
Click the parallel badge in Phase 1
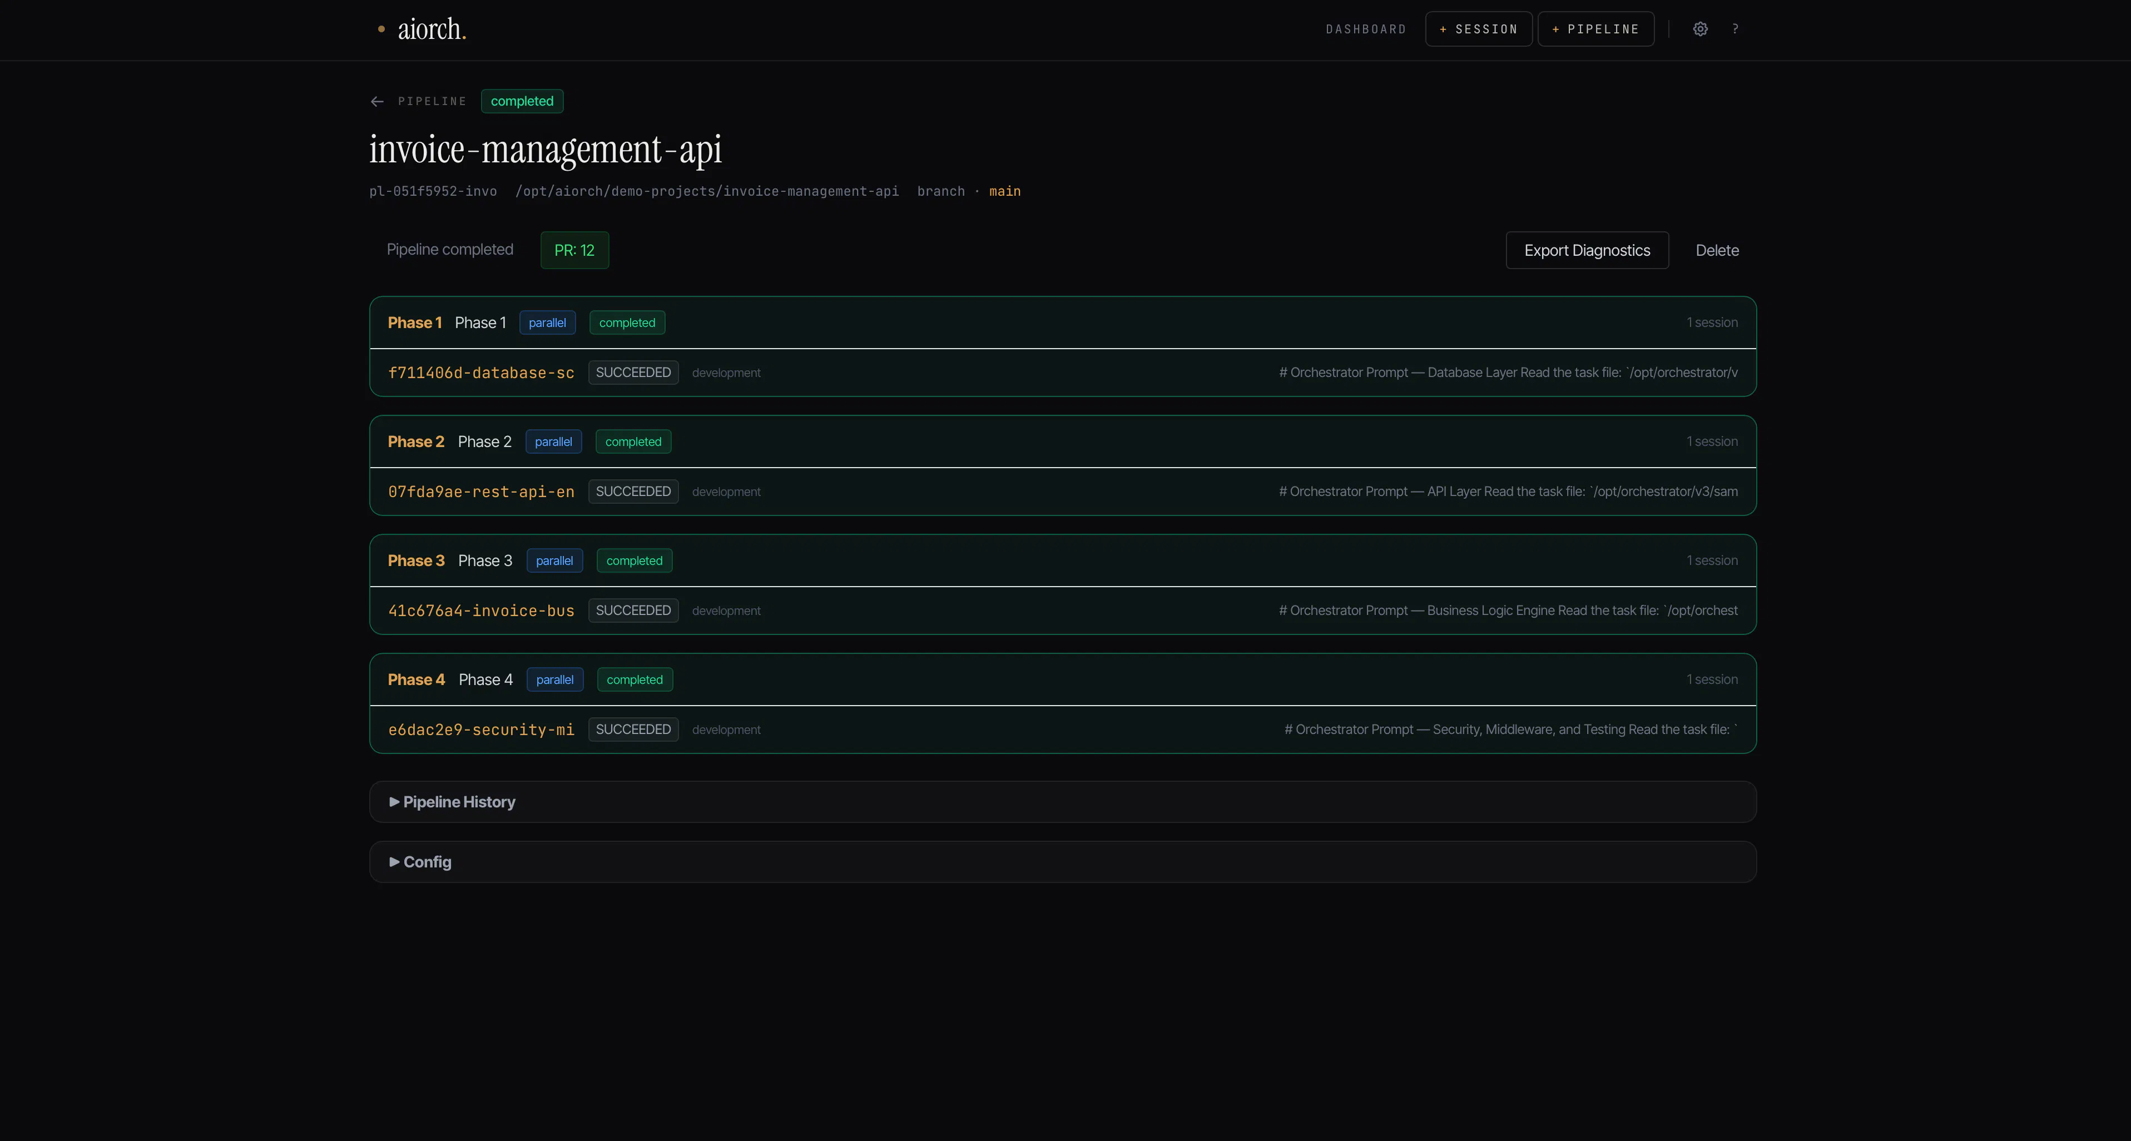[x=548, y=323]
